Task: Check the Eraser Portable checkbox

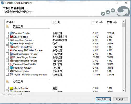Action: pyautogui.click(x=7, y=37)
